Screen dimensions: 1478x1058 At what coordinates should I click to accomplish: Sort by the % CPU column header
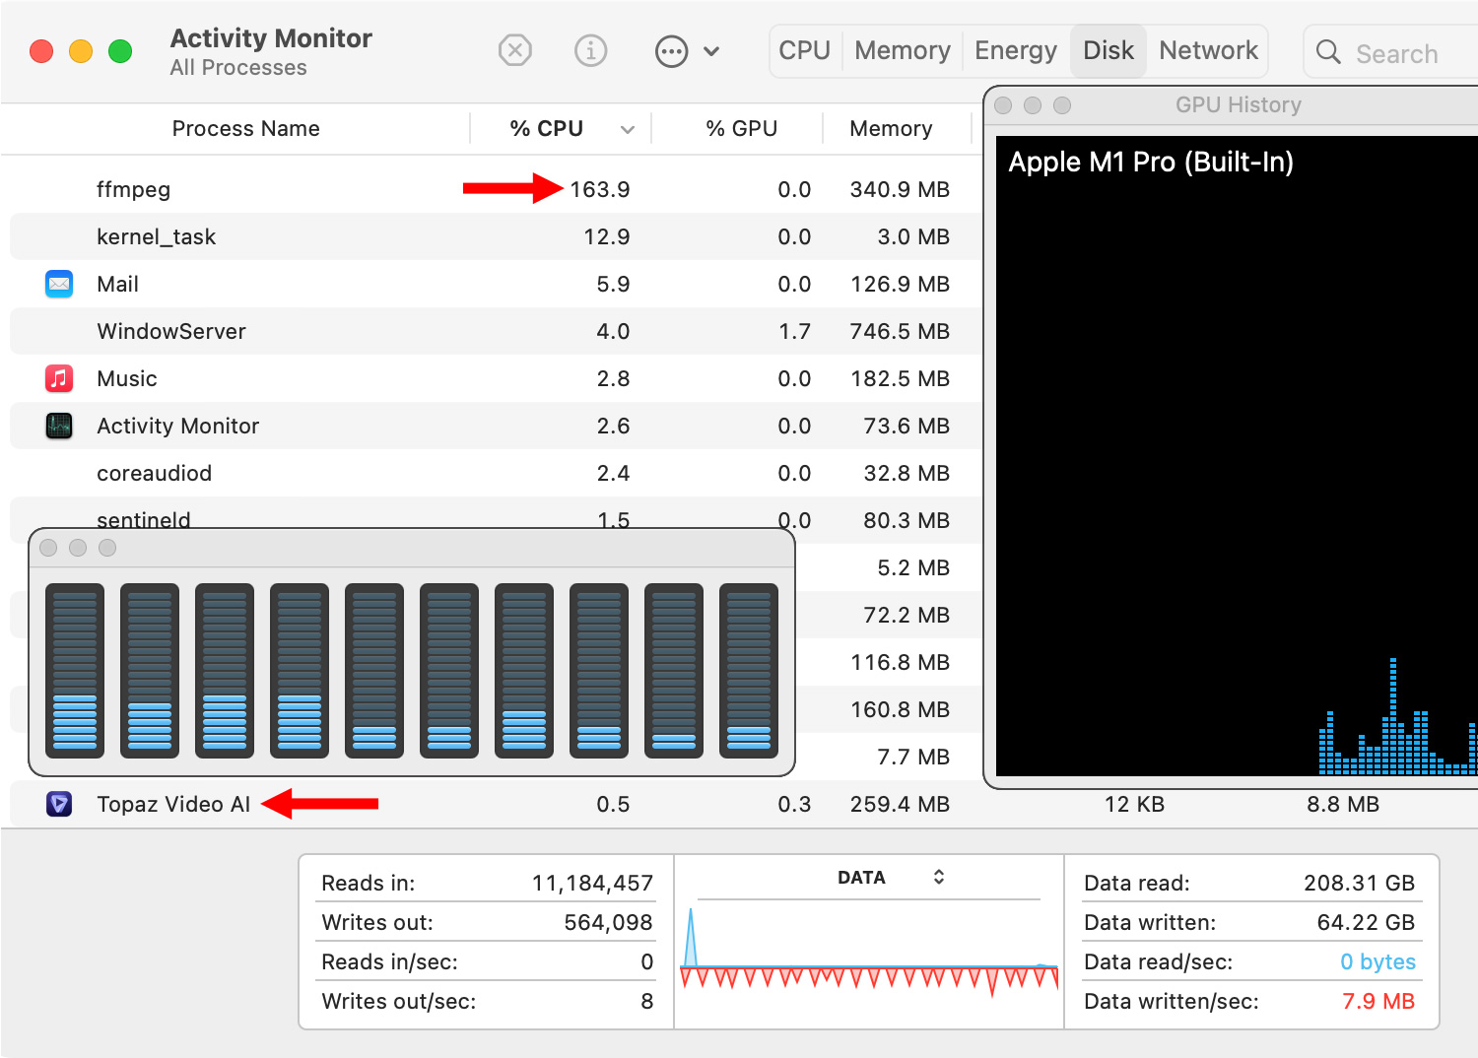point(546,129)
